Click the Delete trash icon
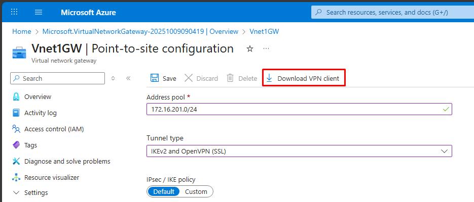Screen dimensions: 474x202 tap(230, 78)
